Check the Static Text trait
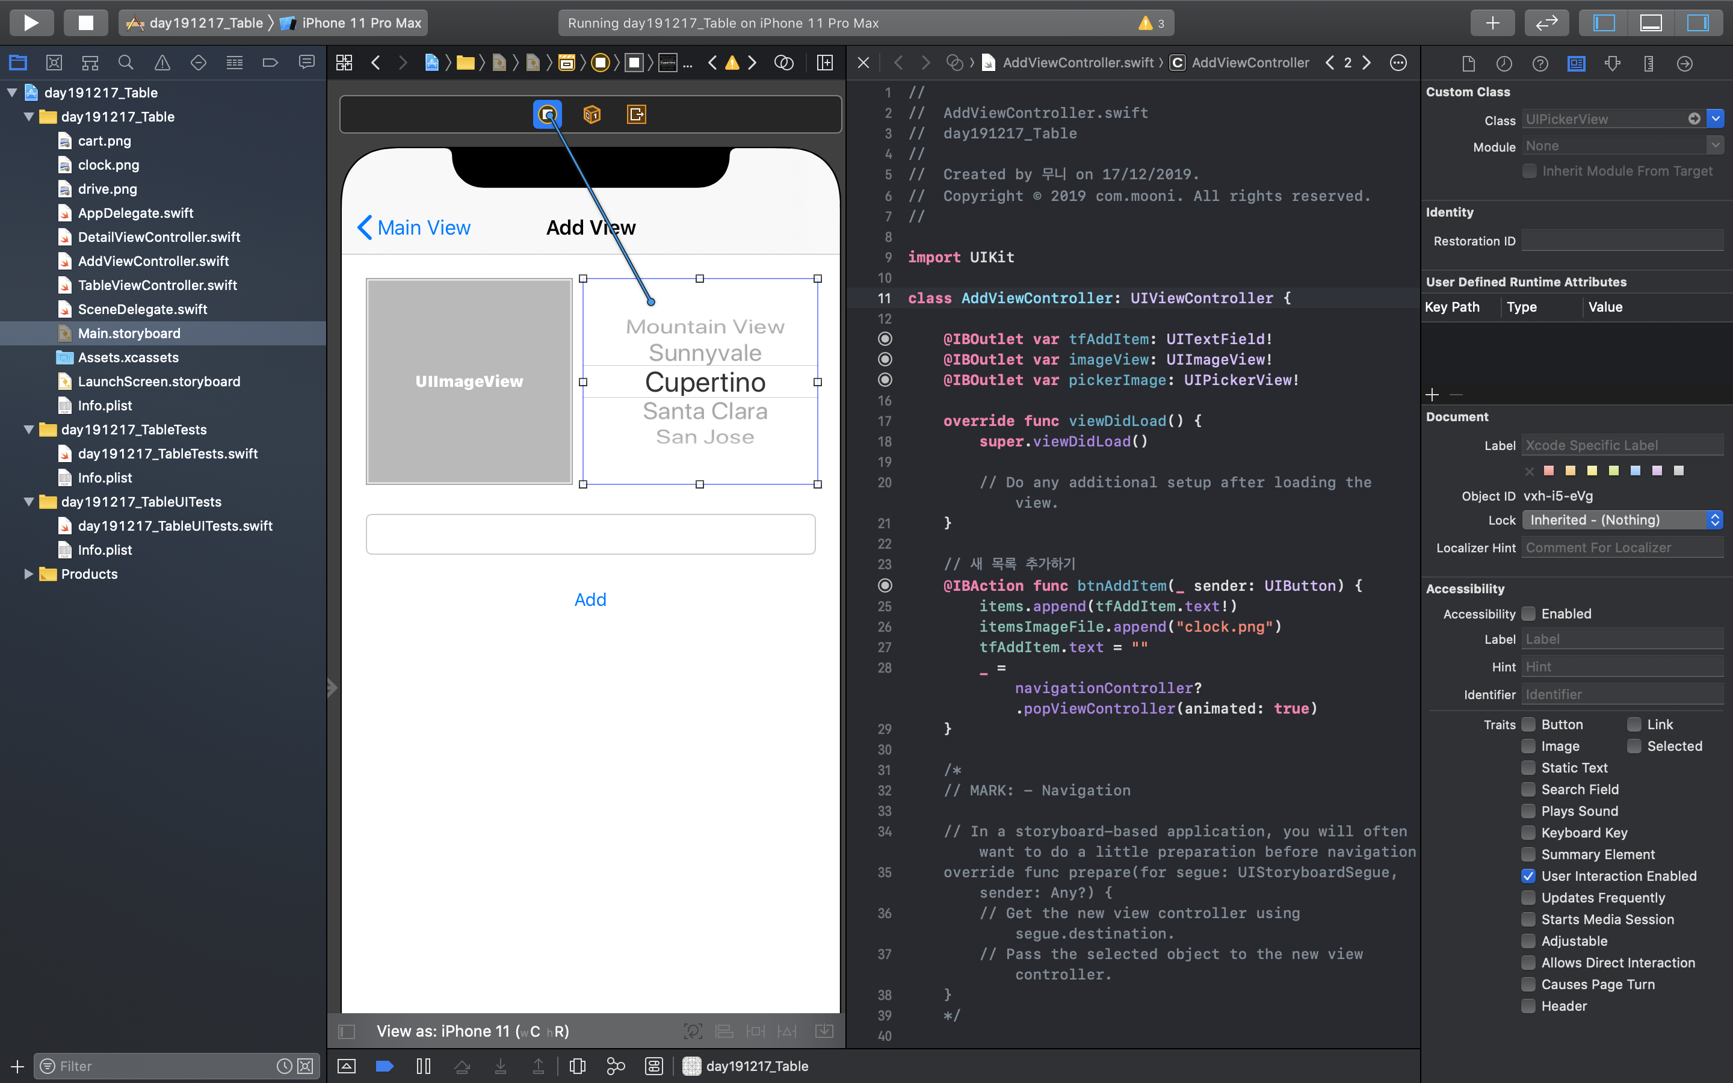Viewport: 1733px width, 1083px height. 1528,768
